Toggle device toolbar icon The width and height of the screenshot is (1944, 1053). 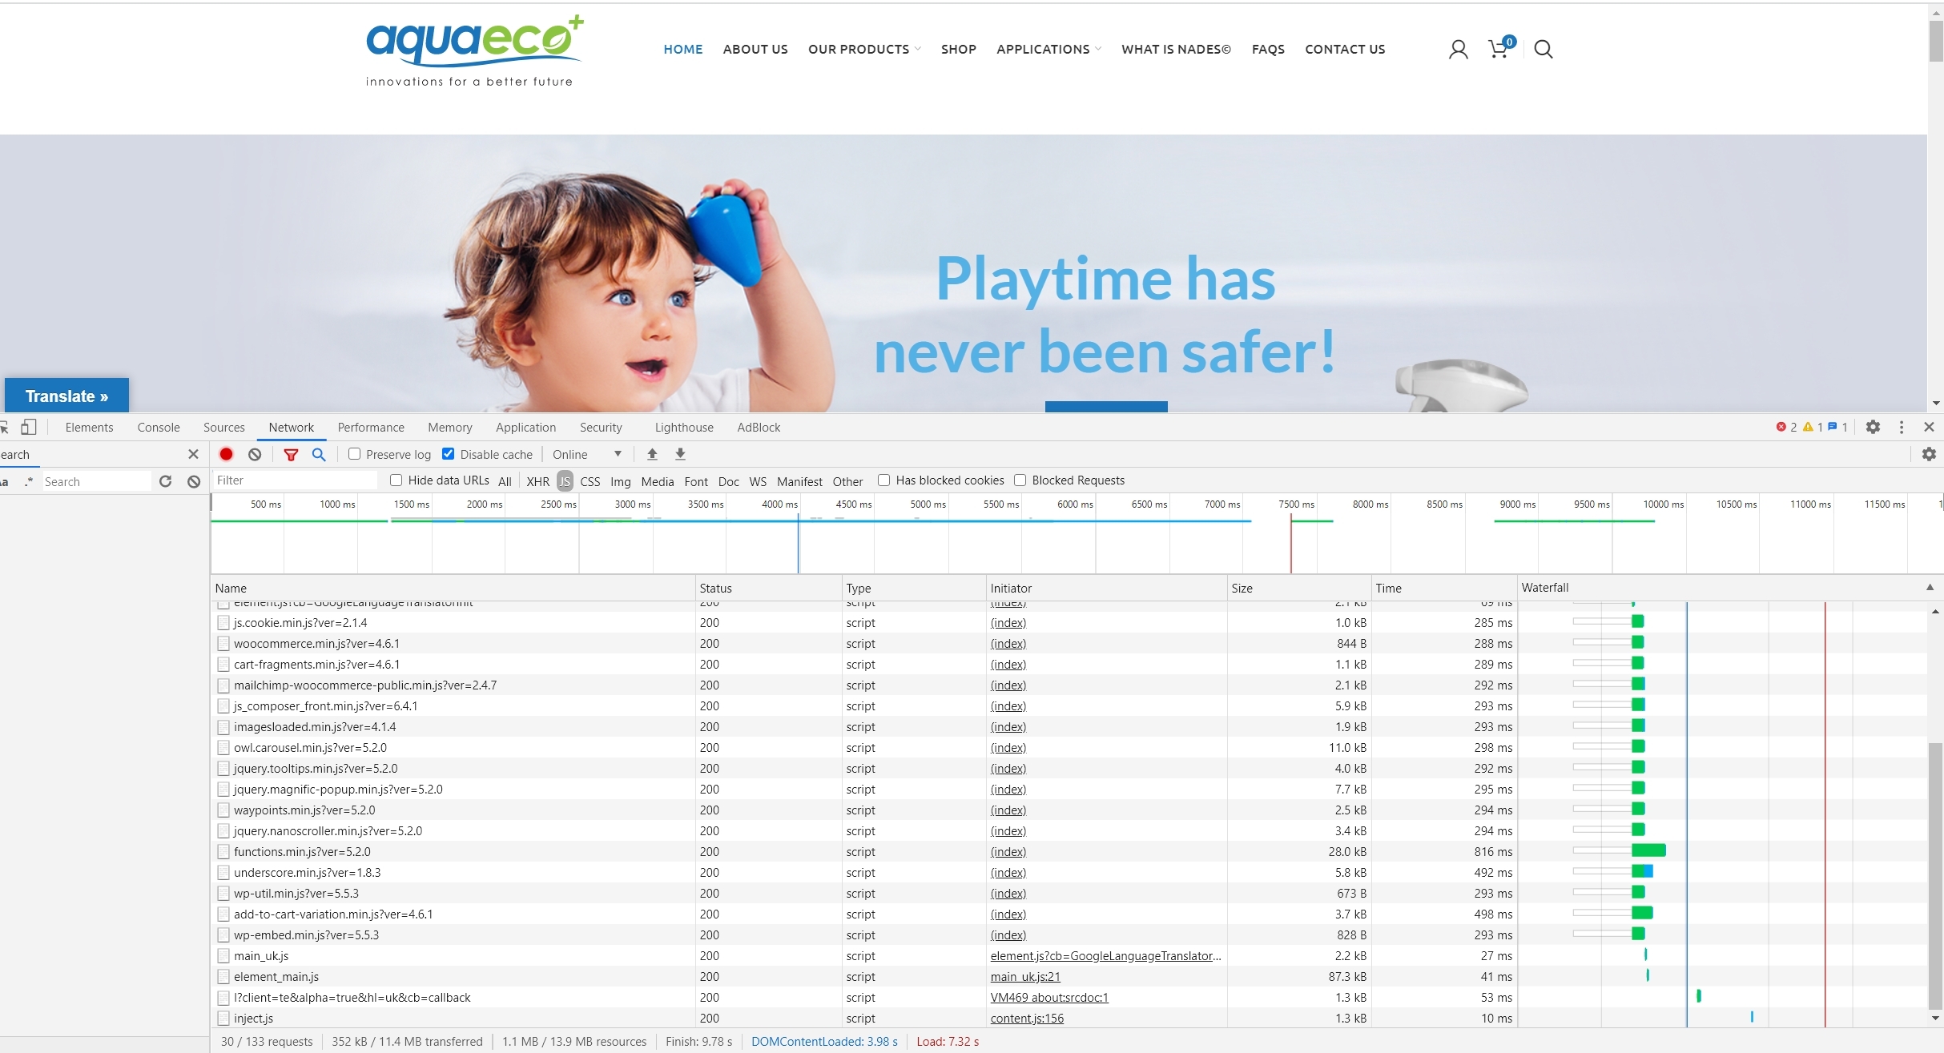point(29,427)
